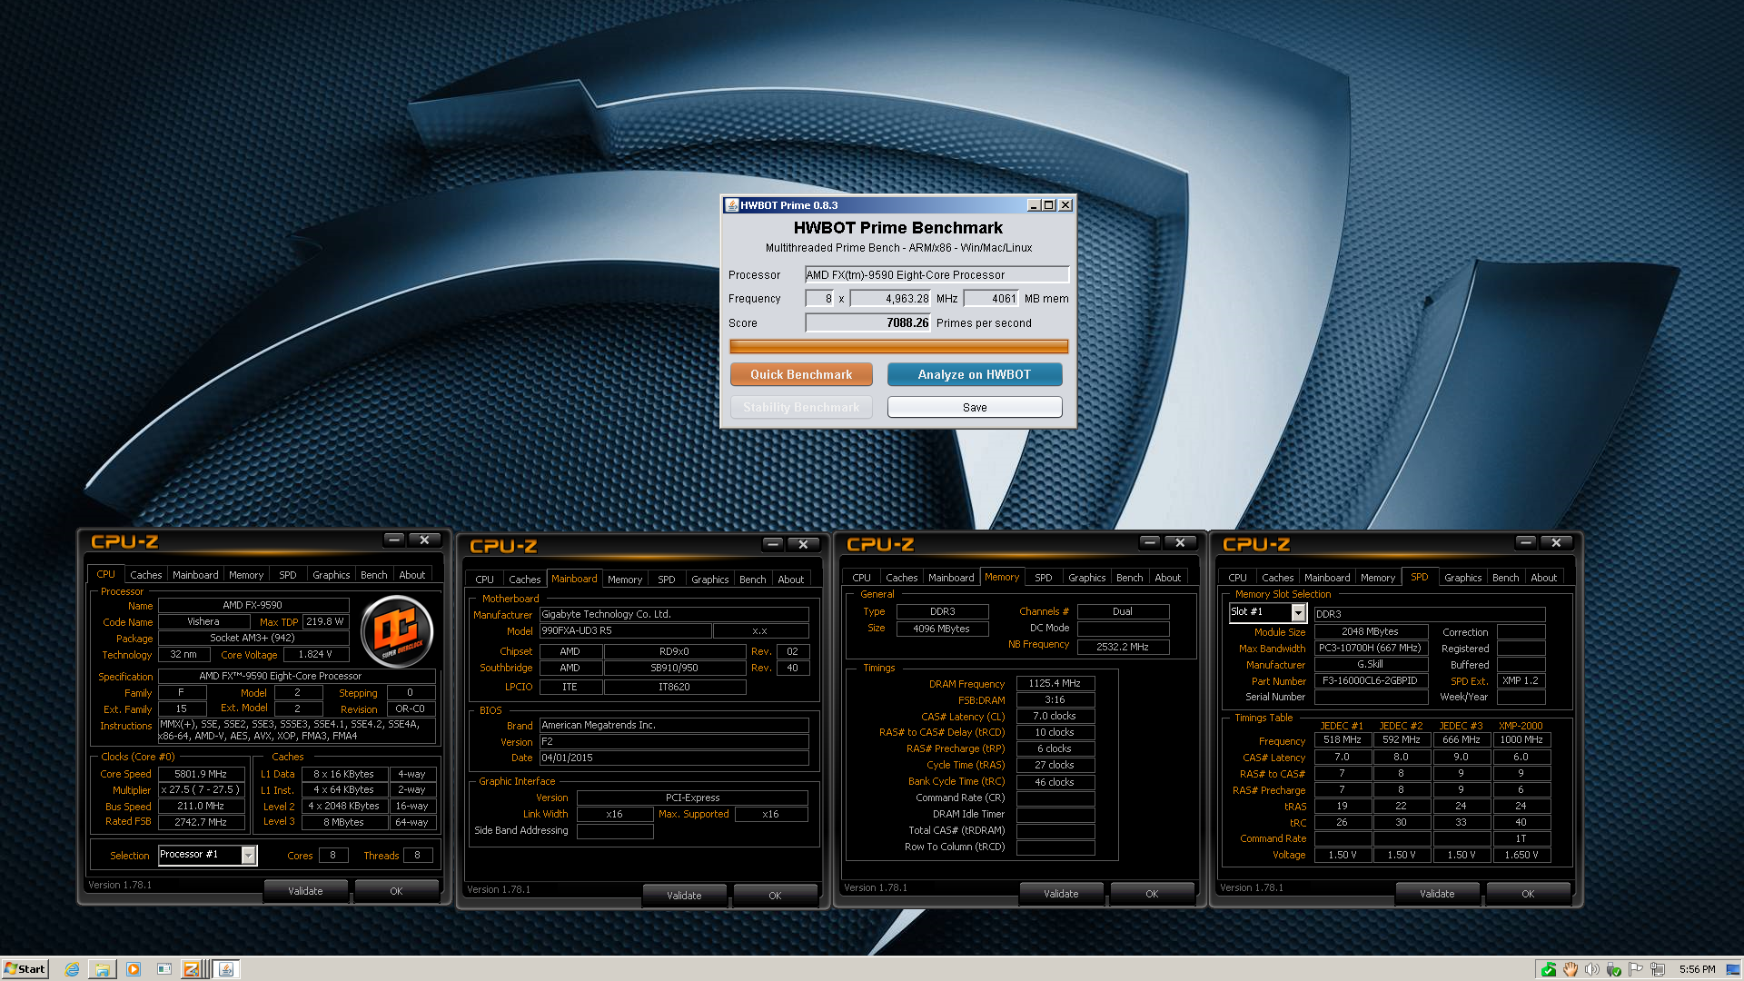
Task: Select SPD tab in CPU-Z Mainboard window
Action: (x=666, y=580)
